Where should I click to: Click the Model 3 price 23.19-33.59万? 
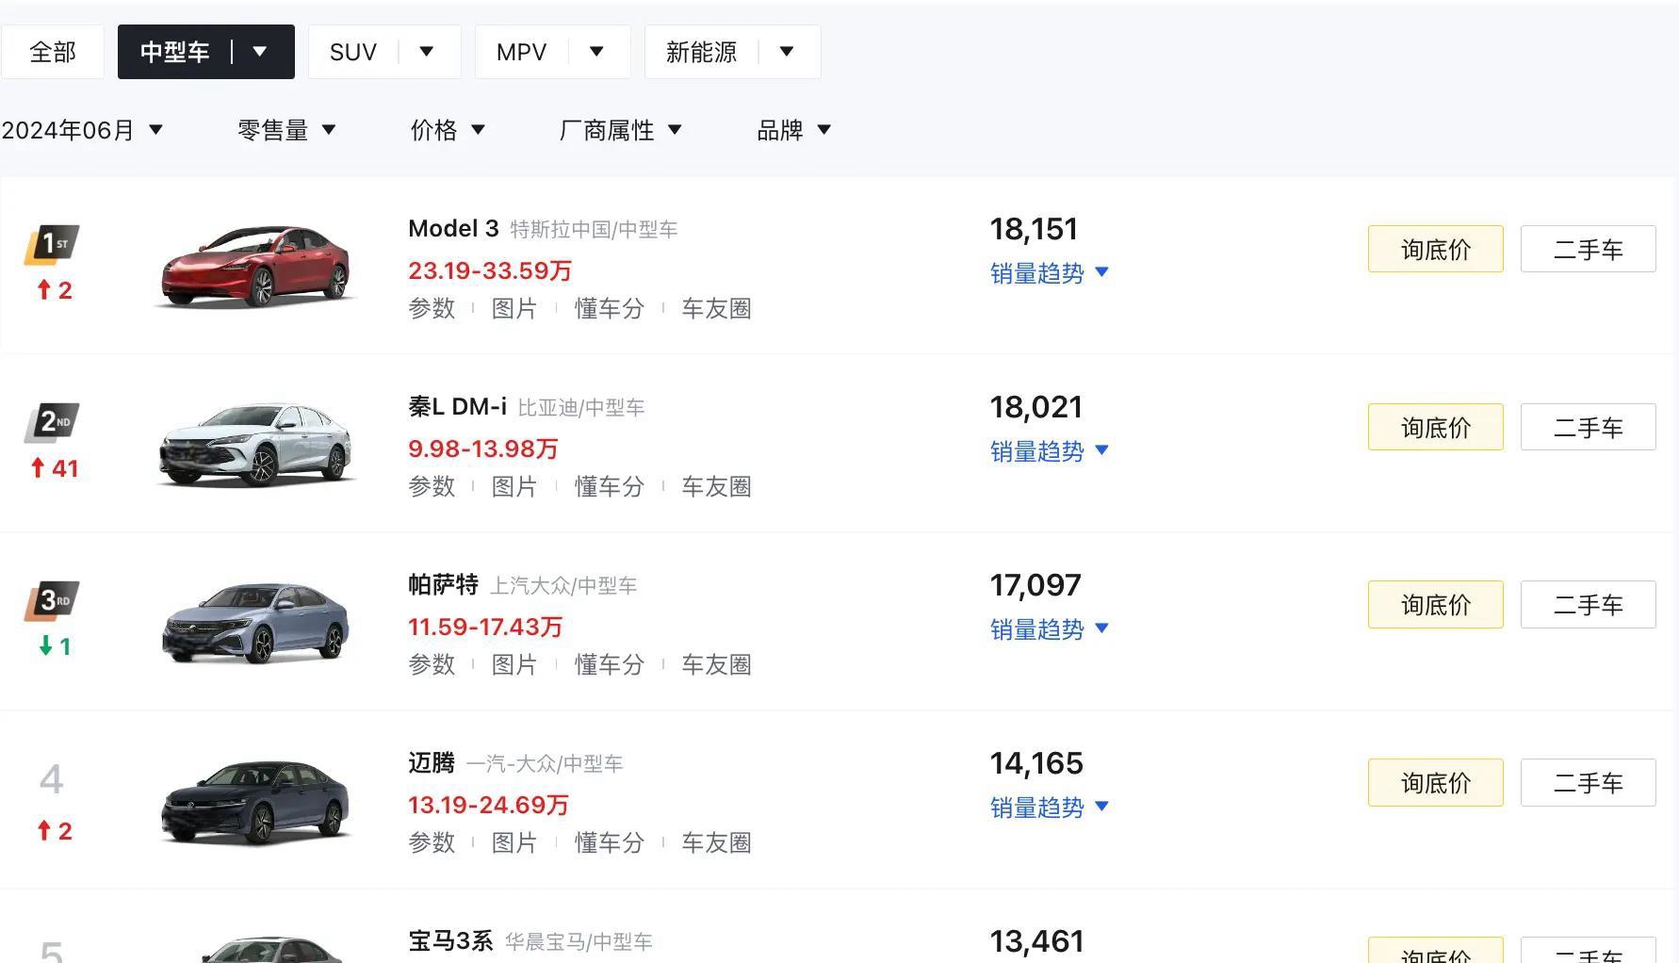[x=490, y=271]
